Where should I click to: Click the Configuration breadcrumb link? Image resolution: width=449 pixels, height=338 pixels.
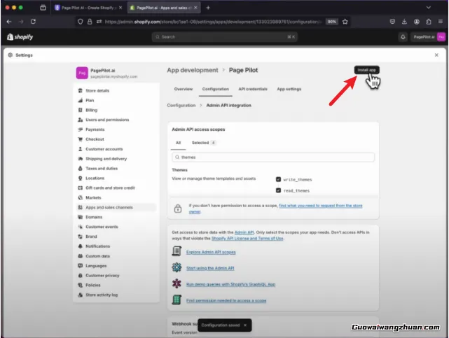click(181, 105)
